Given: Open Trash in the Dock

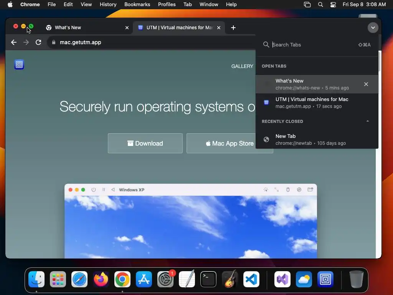Looking at the screenshot, I should (357, 279).
